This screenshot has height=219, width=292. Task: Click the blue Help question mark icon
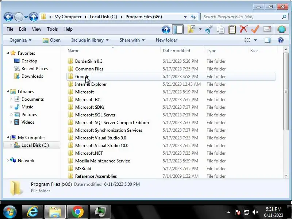tap(280, 40)
